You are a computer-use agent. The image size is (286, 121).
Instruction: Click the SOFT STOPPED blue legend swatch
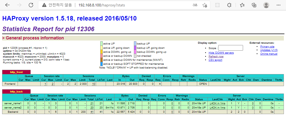click(x=101, y=64)
